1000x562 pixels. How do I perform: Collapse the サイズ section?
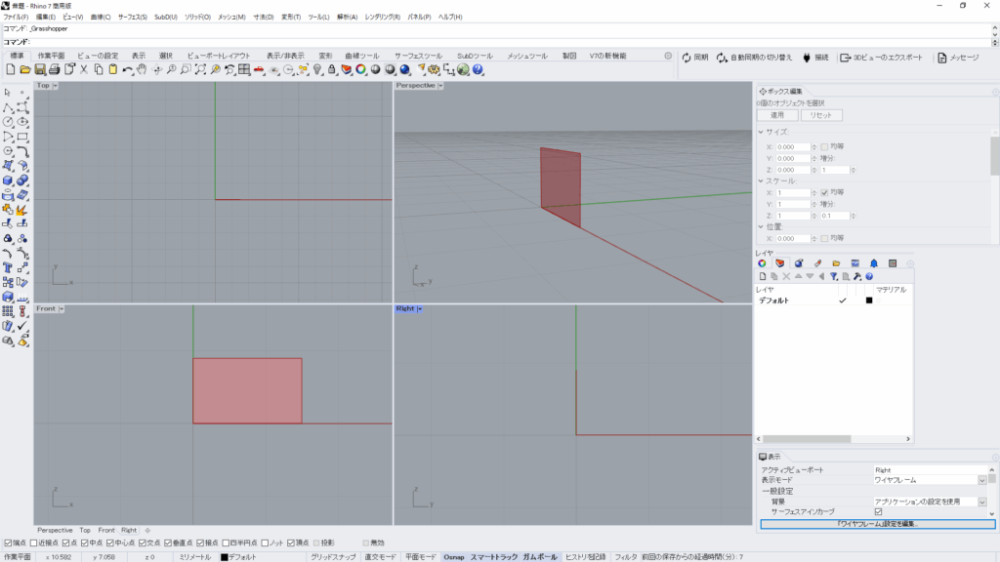tap(762, 132)
